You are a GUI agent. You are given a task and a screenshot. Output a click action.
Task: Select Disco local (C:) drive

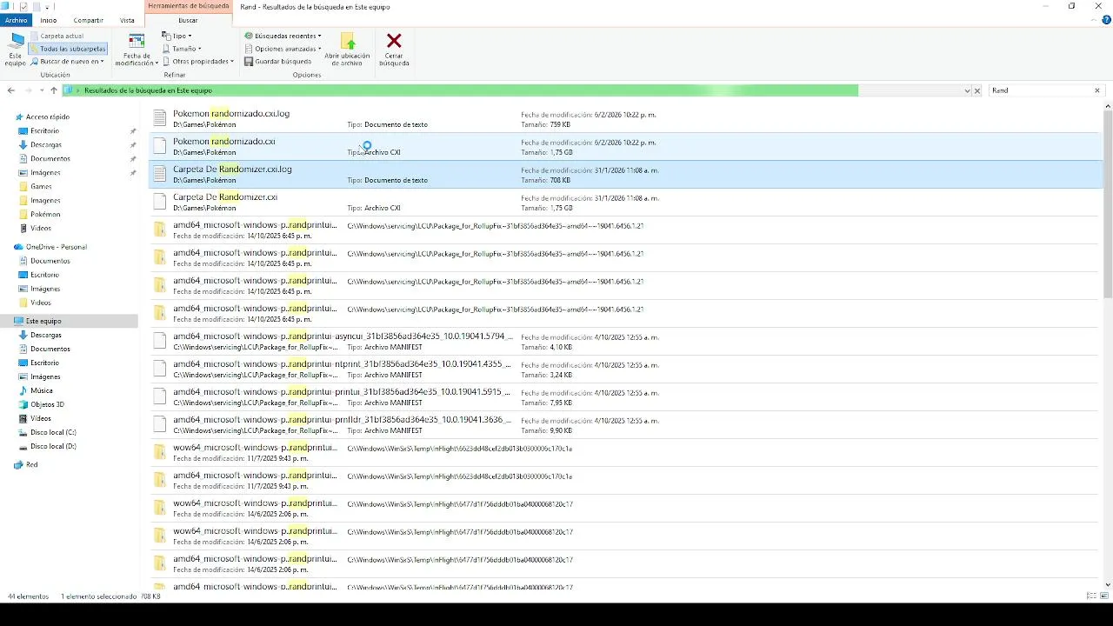[x=53, y=432]
